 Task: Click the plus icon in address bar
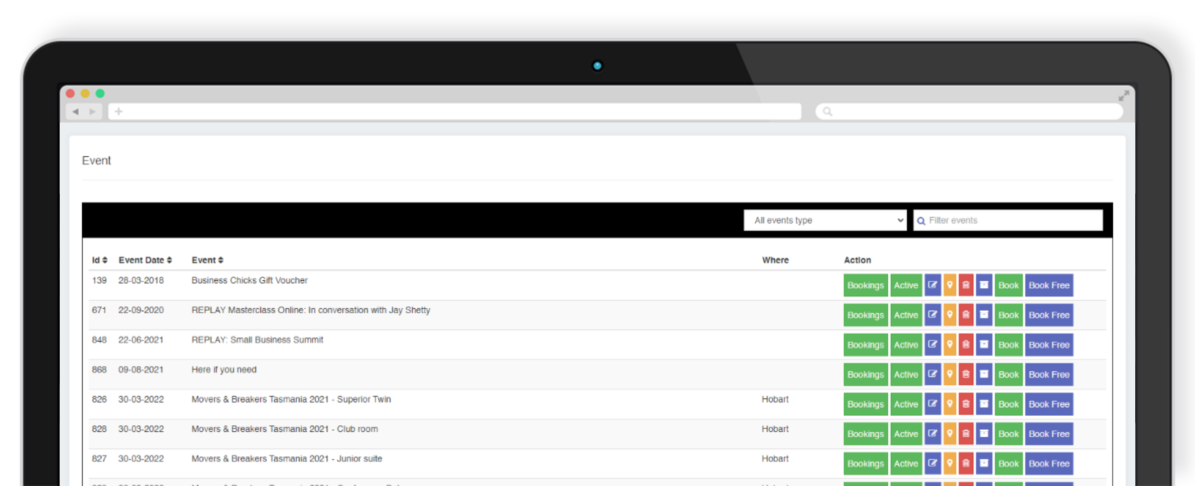click(x=119, y=112)
